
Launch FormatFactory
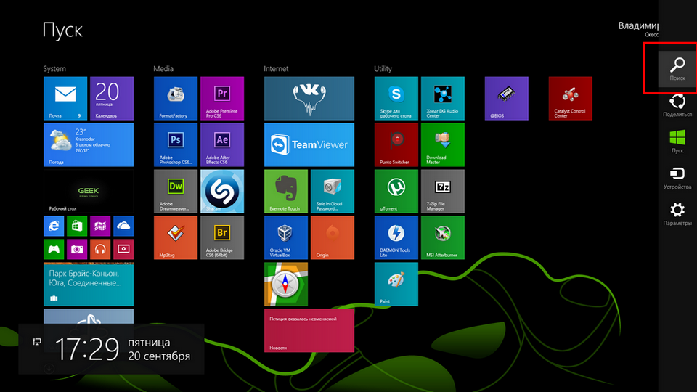point(176,98)
